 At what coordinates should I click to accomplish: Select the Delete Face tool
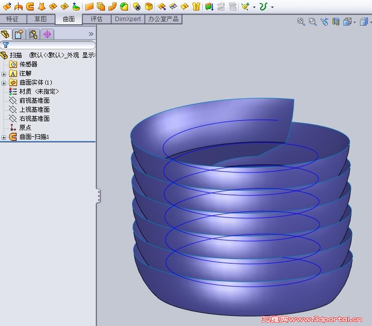point(137,7)
